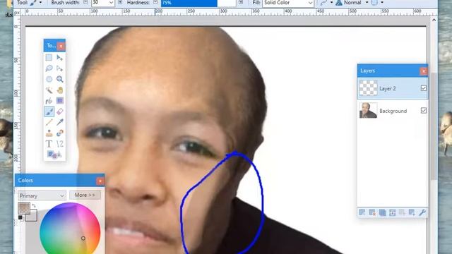Reset colors to black and white

click(20, 218)
